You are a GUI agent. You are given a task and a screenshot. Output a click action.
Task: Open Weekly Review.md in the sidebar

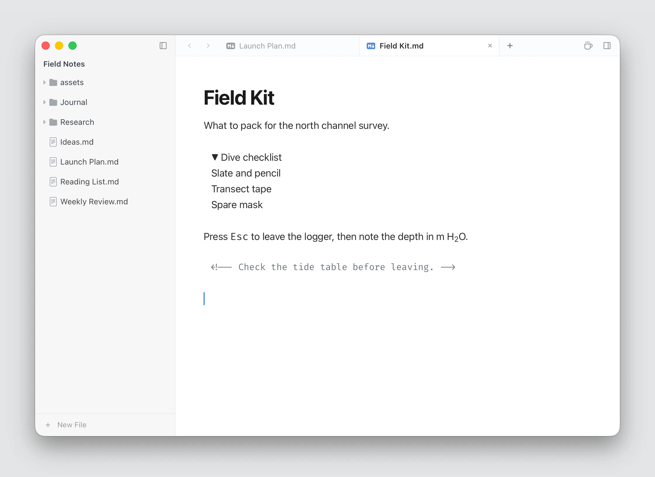105,202
